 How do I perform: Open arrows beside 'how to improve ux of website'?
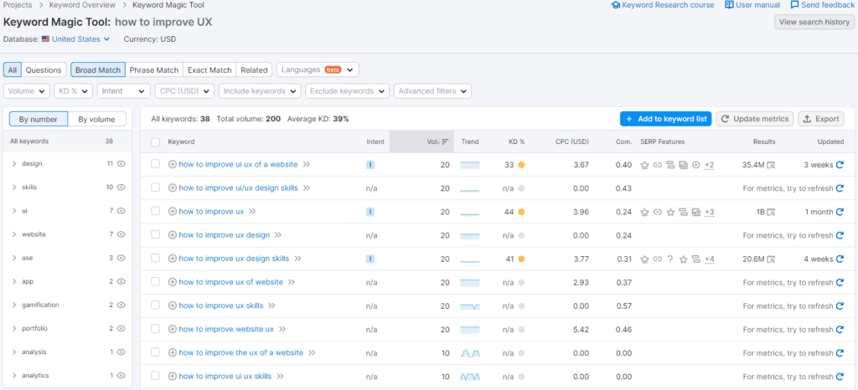[292, 282]
